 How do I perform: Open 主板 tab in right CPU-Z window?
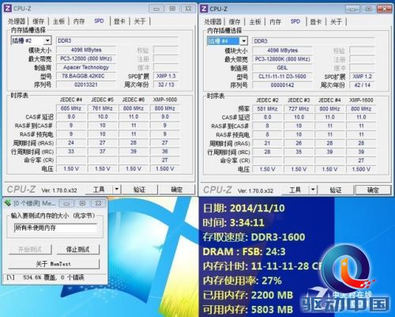coord(255,21)
